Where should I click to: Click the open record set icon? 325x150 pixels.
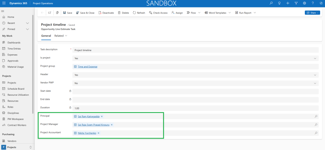pyautogui.click(x=58, y=13)
